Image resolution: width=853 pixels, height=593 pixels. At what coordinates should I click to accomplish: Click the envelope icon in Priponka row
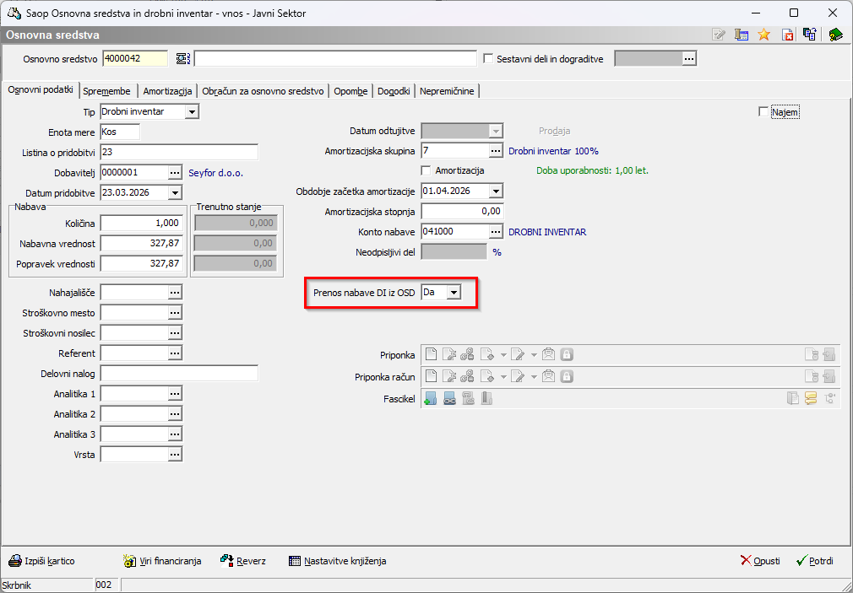[548, 355]
